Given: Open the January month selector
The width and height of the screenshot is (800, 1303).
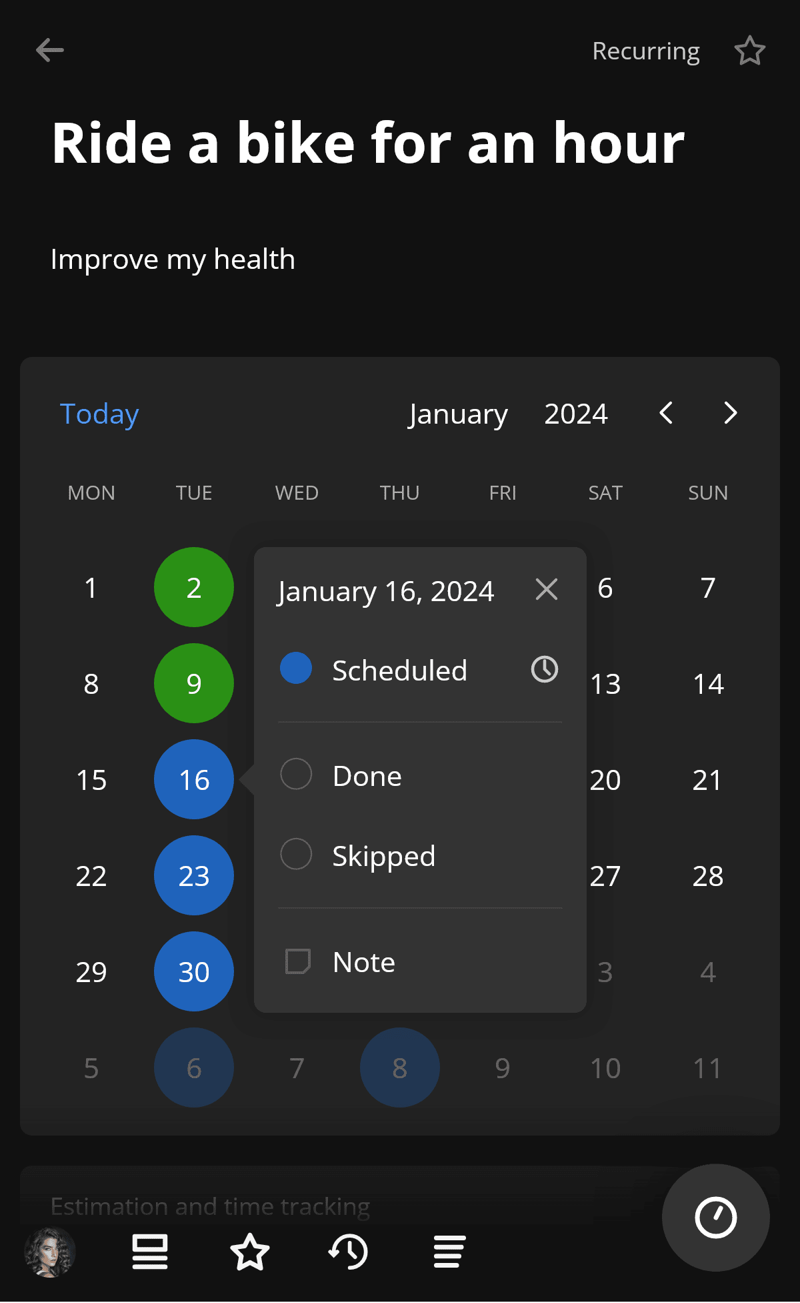Looking at the screenshot, I should click(458, 414).
